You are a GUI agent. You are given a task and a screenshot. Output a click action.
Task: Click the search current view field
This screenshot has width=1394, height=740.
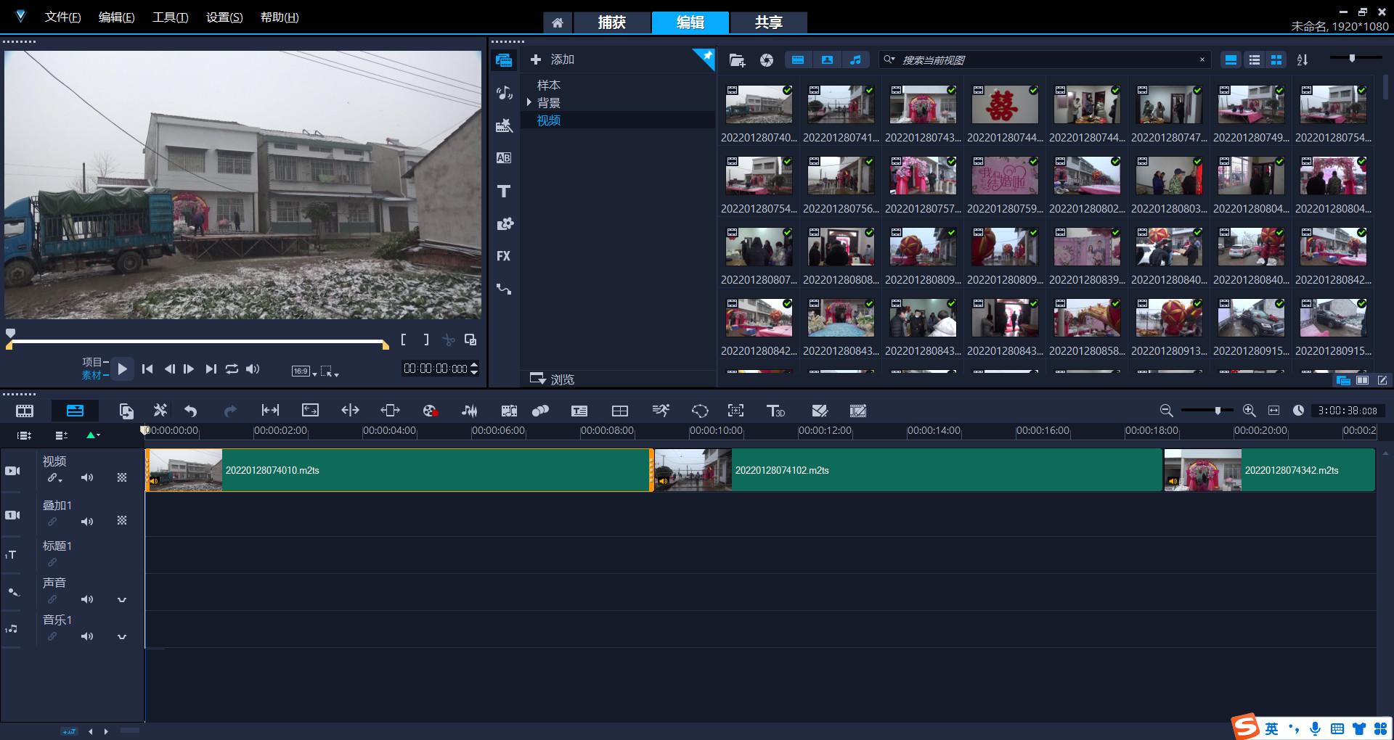[1045, 60]
